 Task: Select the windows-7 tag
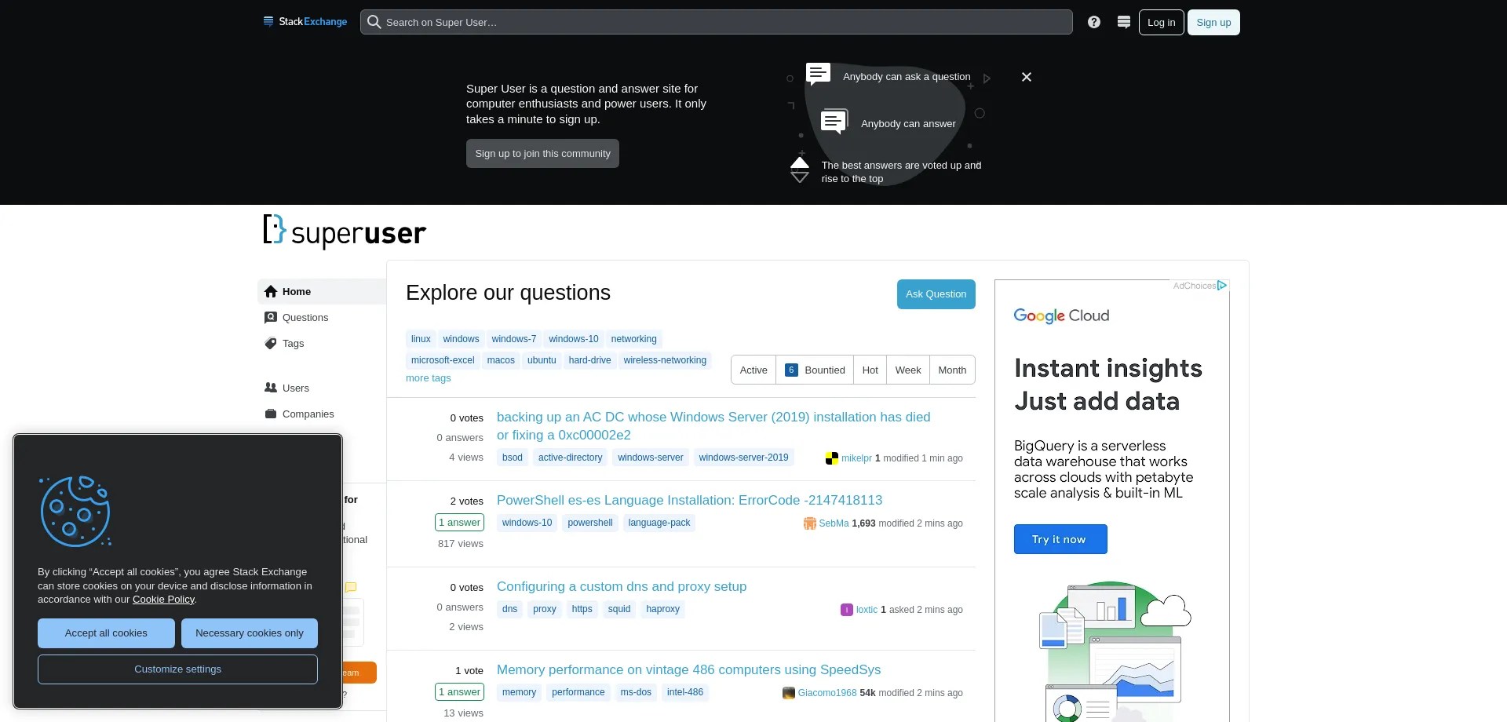(514, 339)
